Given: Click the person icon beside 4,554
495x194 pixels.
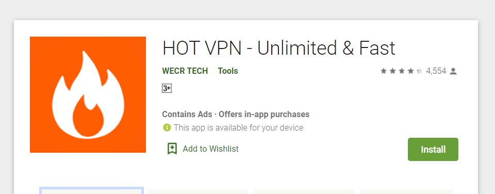Looking at the screenshot, I should (453, 71).
